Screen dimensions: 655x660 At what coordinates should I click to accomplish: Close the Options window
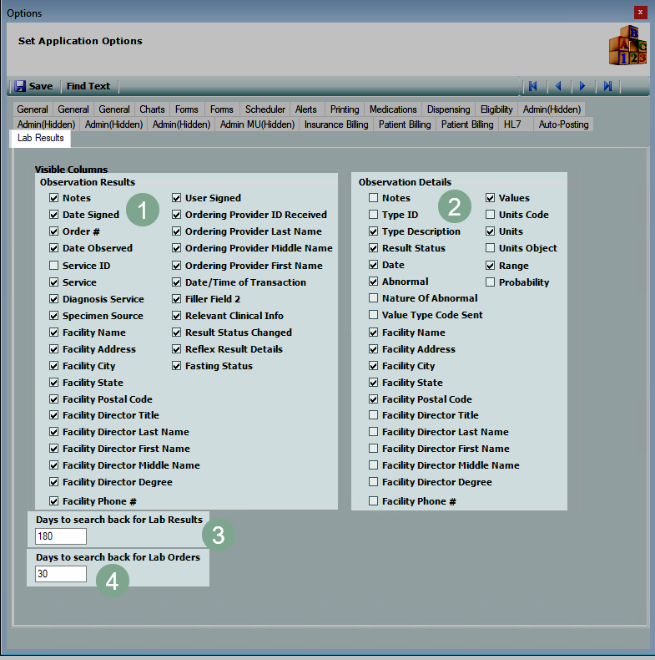(639, 13)
